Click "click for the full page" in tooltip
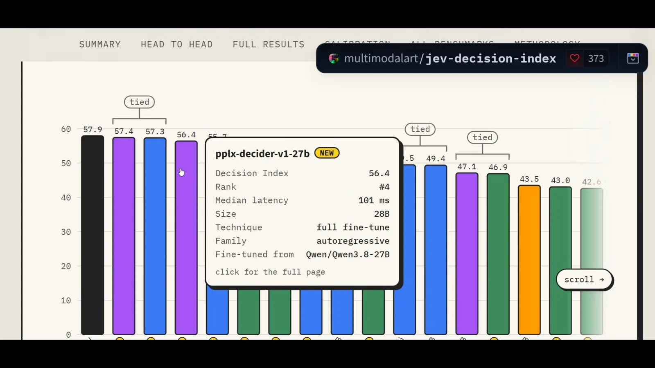This screenshot has width=655, height=368. (270, 272)
